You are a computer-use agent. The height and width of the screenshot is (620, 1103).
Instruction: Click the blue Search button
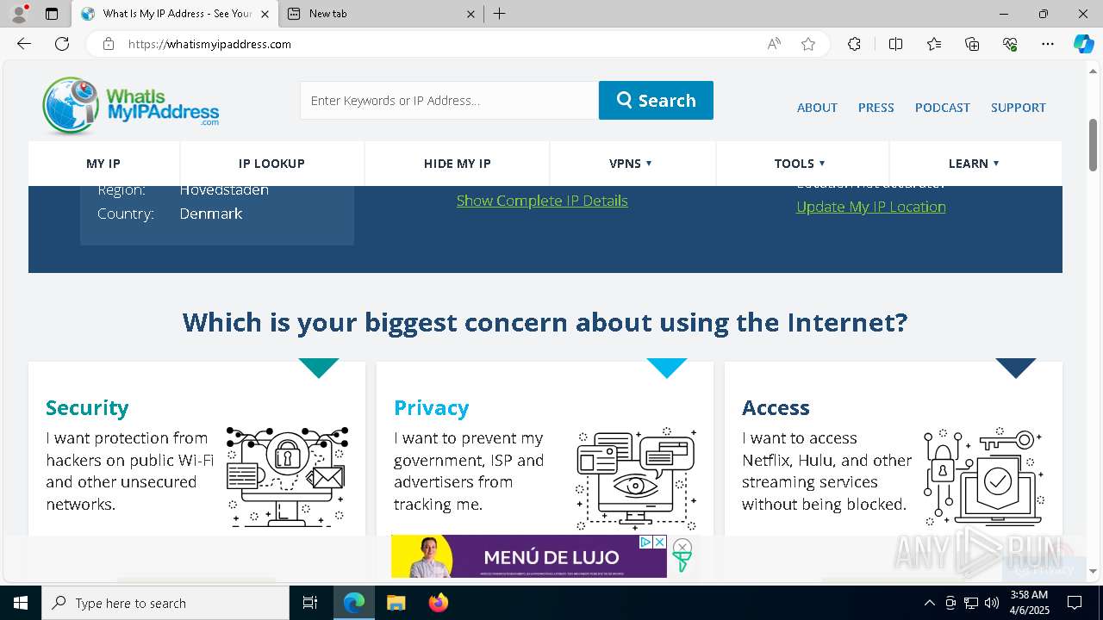(656, 100)
